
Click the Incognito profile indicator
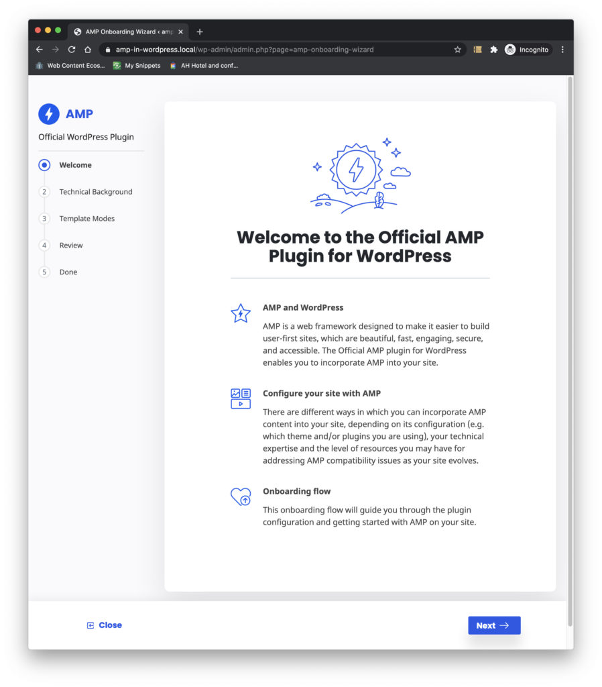[527, 50]
